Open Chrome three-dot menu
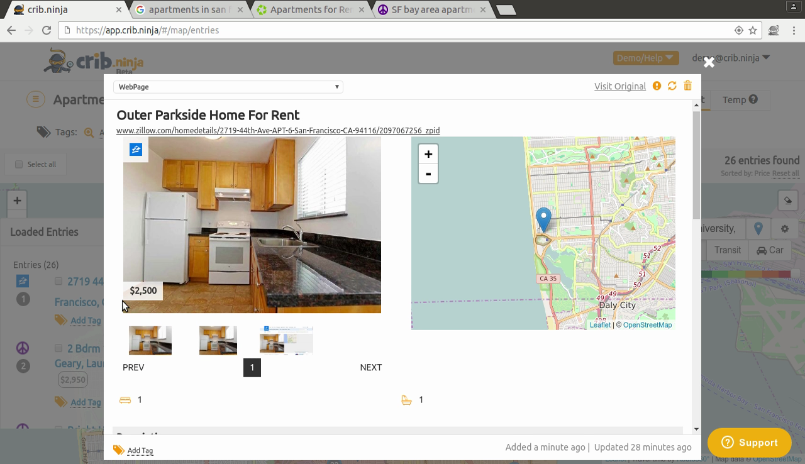805x464 pixels. [794, 30]
